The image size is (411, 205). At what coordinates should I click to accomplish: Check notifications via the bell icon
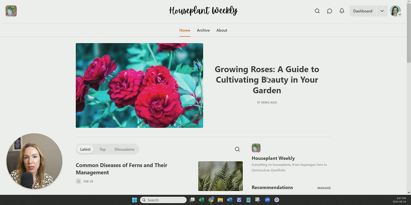point(341,11)
